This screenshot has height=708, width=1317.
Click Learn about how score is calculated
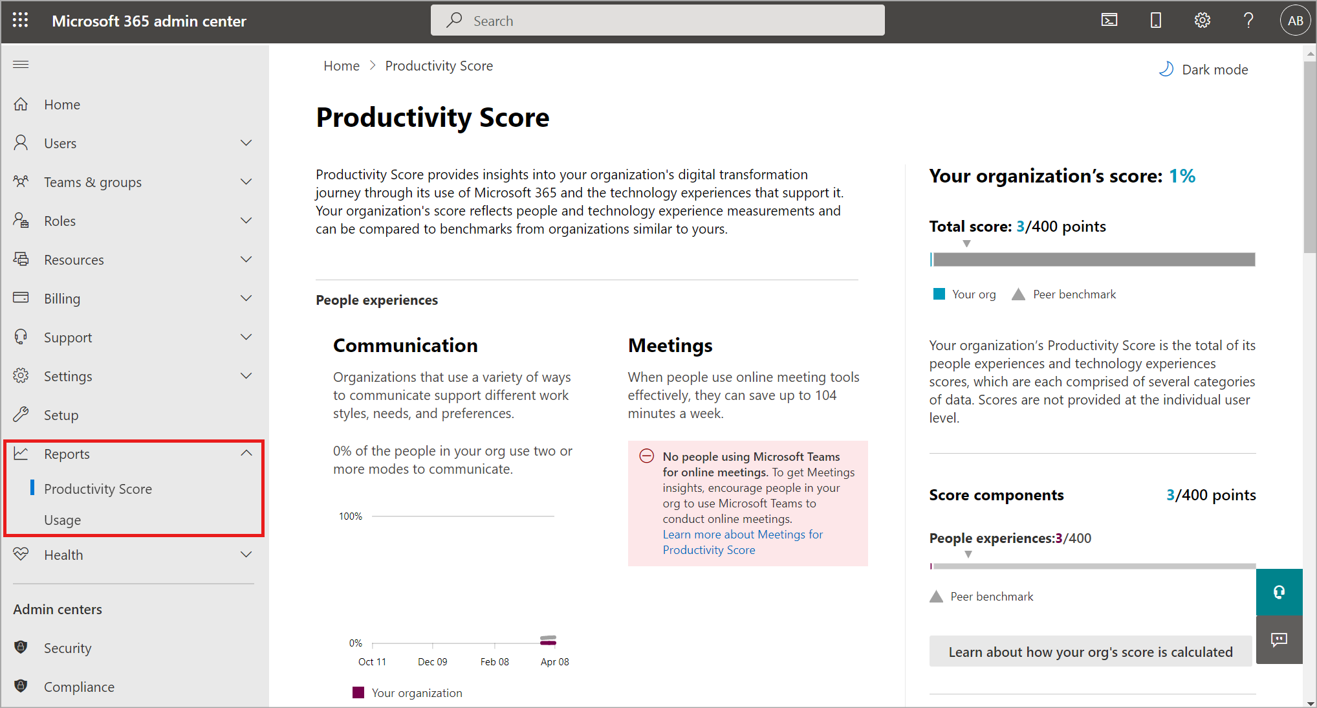(x=1091, y=652)
